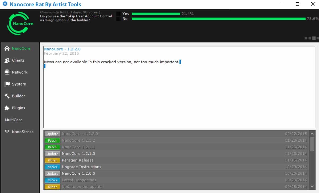The width and height of the screenshot is (319, 193).
Task: Open the Network section
Action: click(20, 72)
